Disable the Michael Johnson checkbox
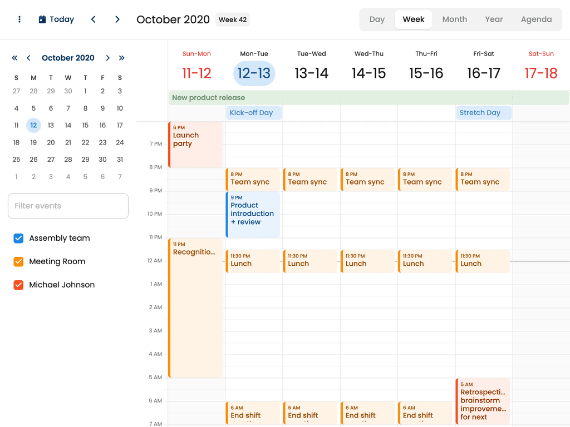Image resolution: width=570 pixels, height=427 pixels. tap(18, 285)
